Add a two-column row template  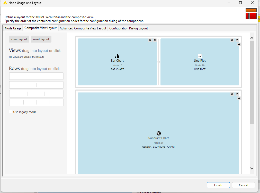tap(36, 85)
